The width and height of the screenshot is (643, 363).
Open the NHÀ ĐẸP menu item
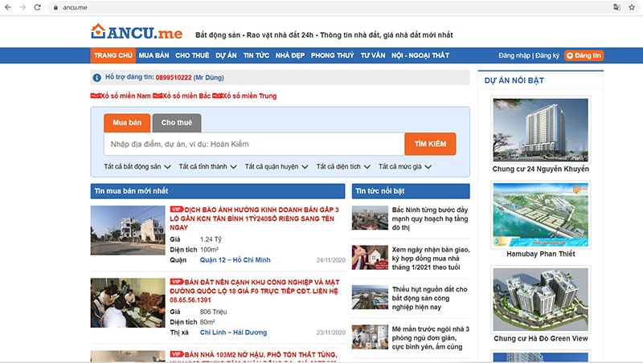[290, 55]
